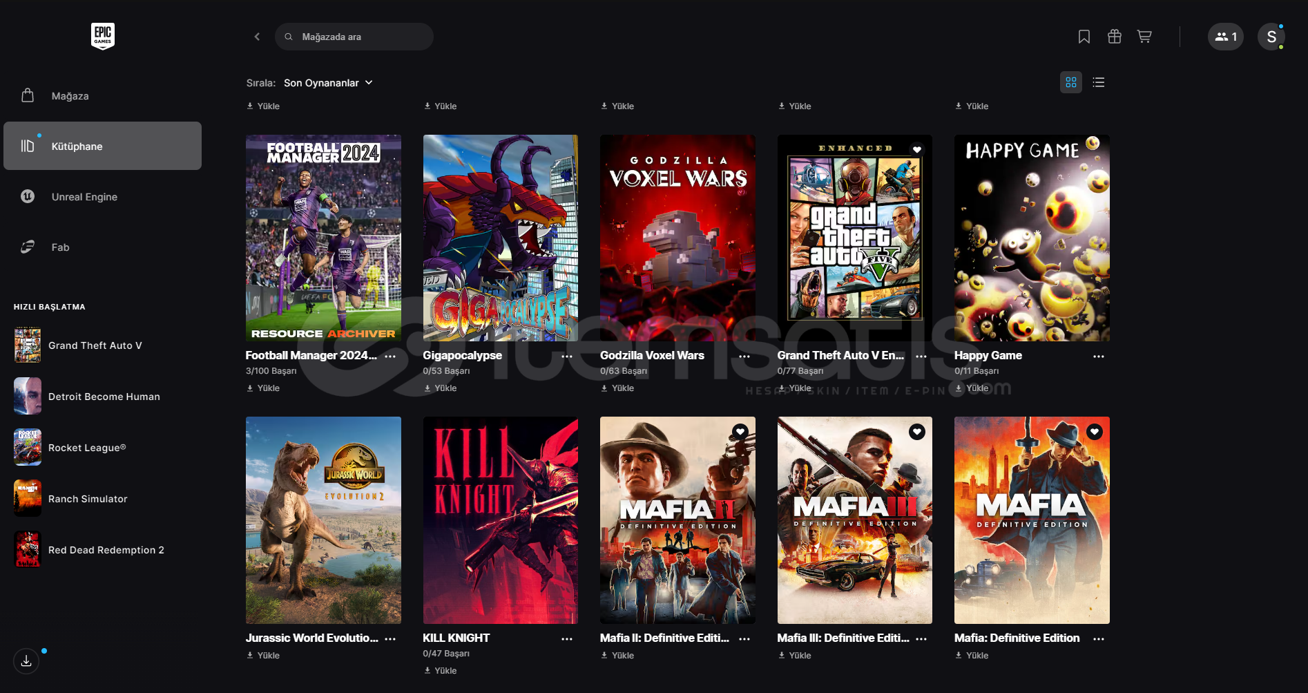
Task: Go to the Mağaza store section
Action: pyautogui.click(x=102, y=95)
